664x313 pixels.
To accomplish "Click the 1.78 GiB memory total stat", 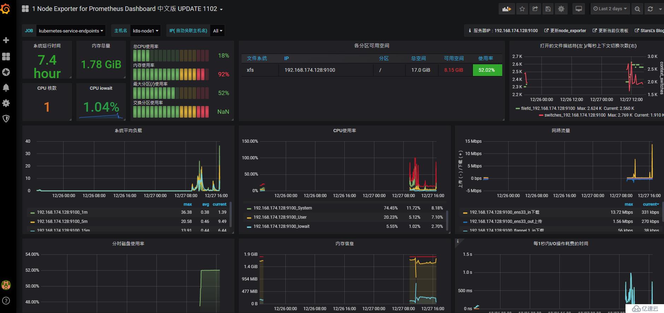I will 101,65.
